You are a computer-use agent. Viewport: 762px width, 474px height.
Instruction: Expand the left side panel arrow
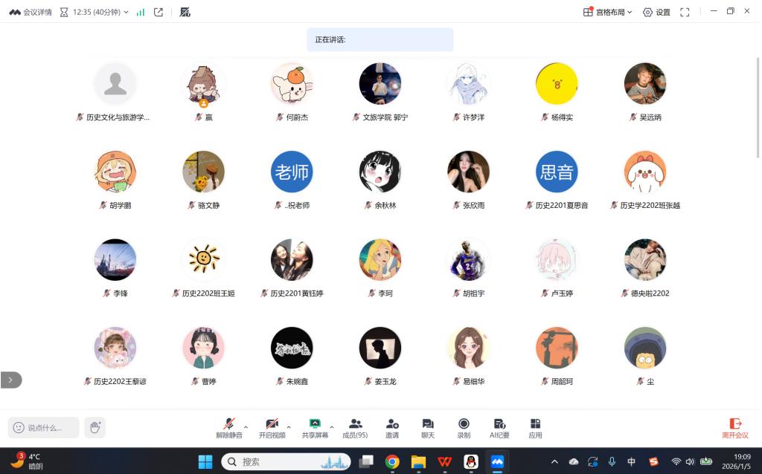click(10, 380)
